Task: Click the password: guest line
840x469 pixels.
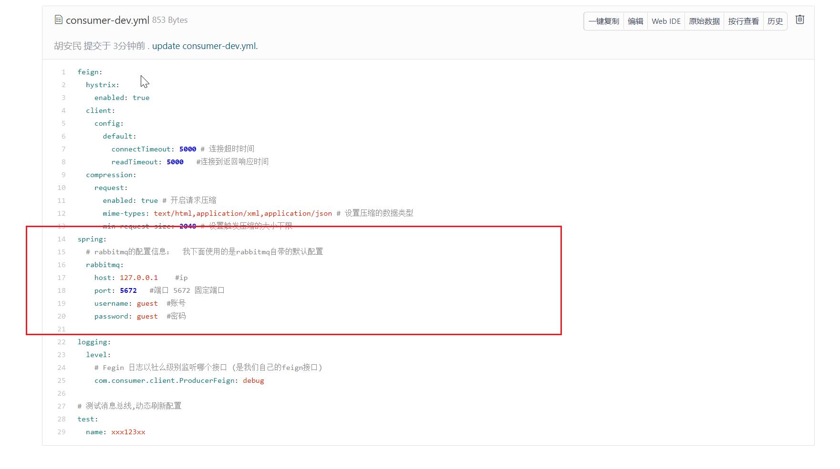Action: tap(126, 316)
